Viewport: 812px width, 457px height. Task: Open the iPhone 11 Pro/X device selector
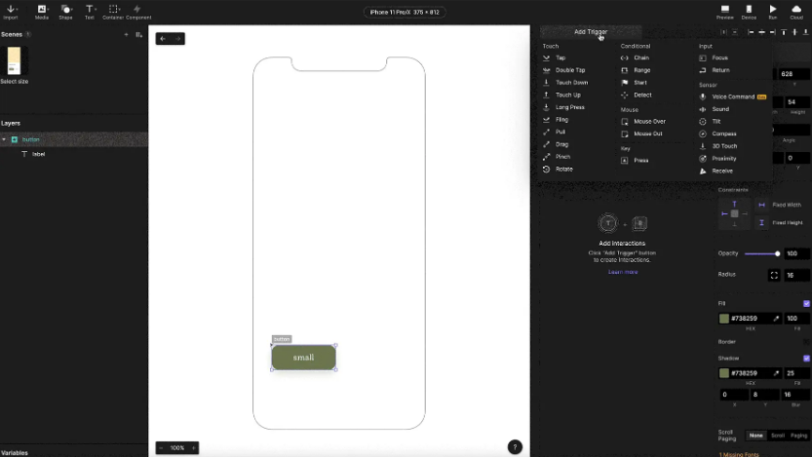(405, 13)
